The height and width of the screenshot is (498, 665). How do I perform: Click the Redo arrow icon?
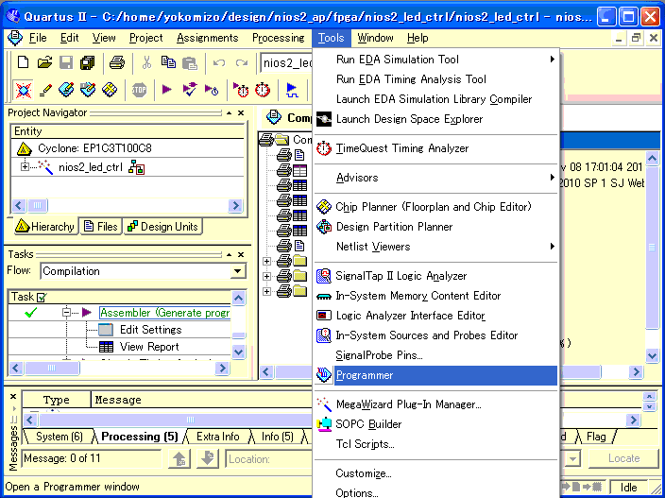pos(241,62)
